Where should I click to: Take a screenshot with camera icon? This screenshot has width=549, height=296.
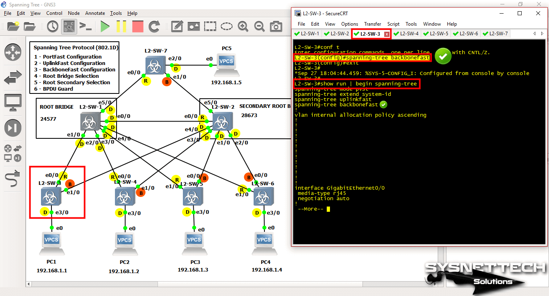[276, 27]
